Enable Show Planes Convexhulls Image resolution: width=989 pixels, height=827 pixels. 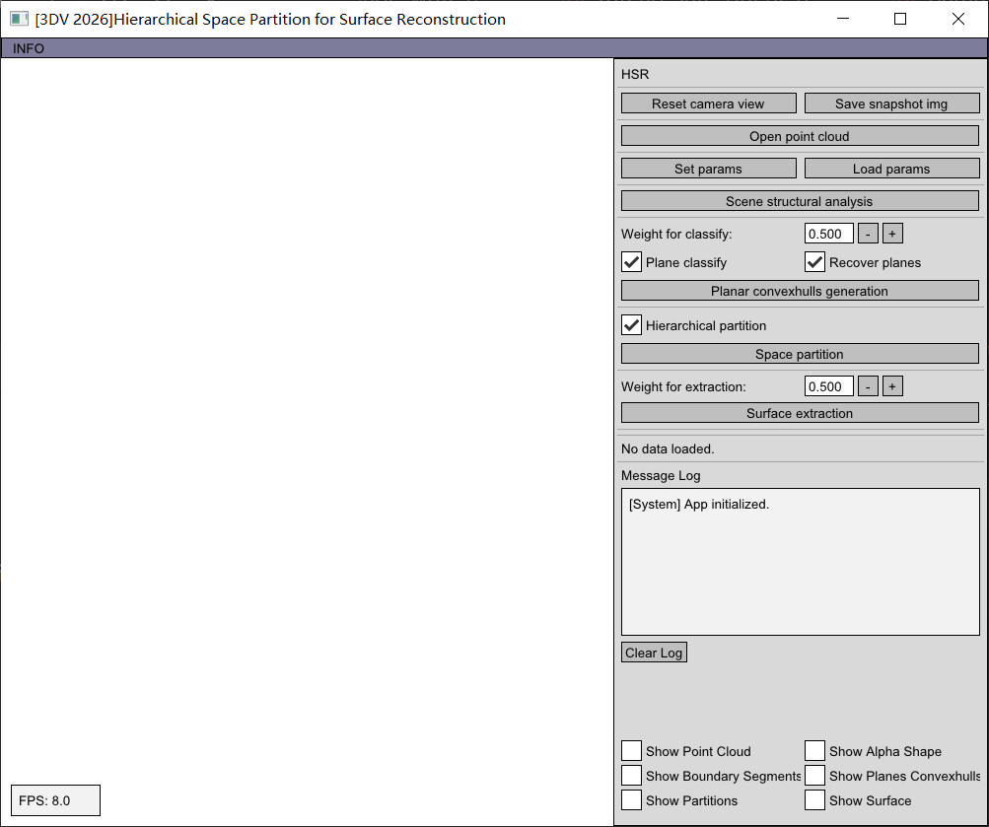point(814,775)
